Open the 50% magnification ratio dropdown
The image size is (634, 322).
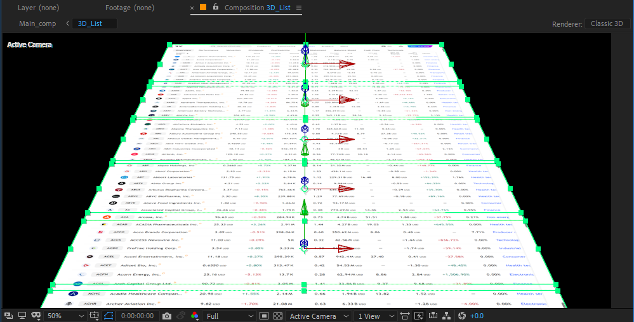click(x=65, y=316)
